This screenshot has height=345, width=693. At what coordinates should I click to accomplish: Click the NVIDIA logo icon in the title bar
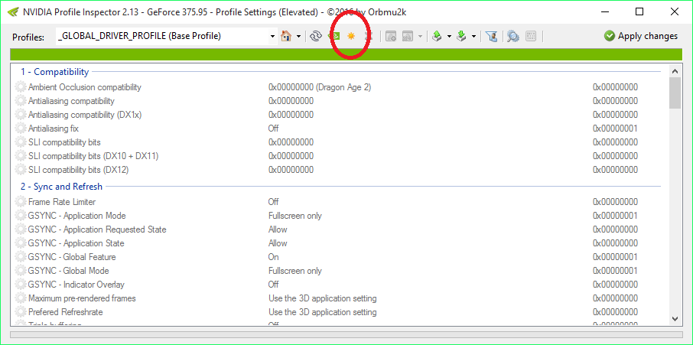tap(13, 12)
